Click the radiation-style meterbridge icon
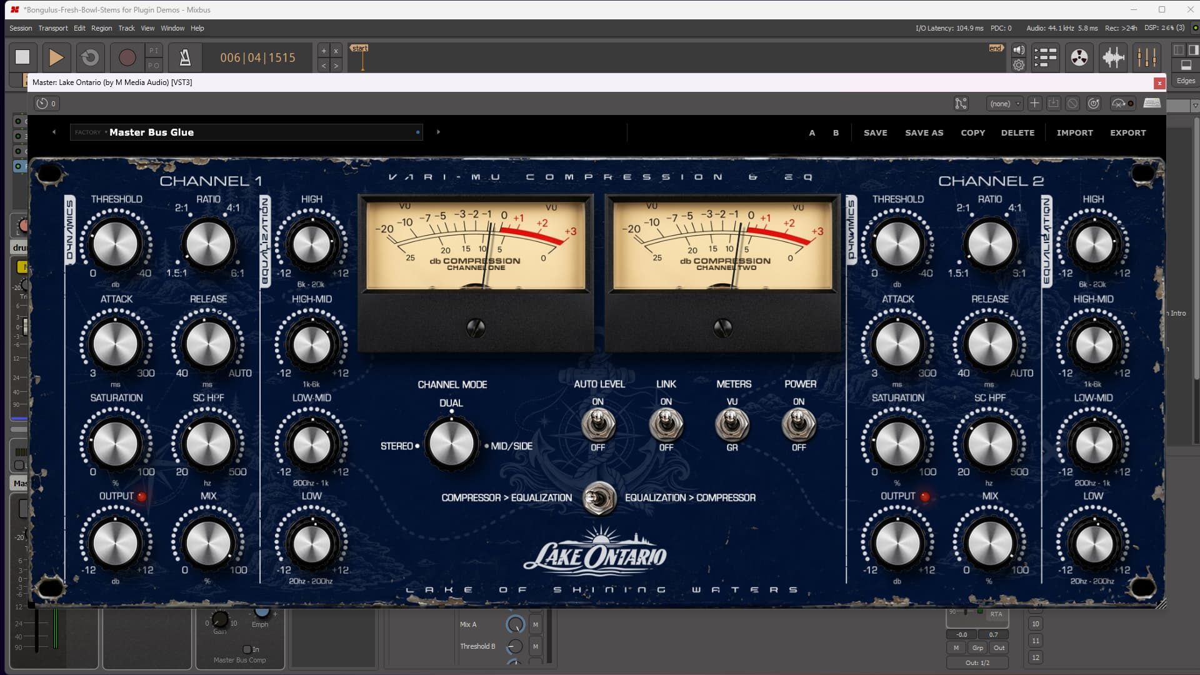This screenshot has height=675, width=1200. pyautogui.click(x=1079, y=57)
